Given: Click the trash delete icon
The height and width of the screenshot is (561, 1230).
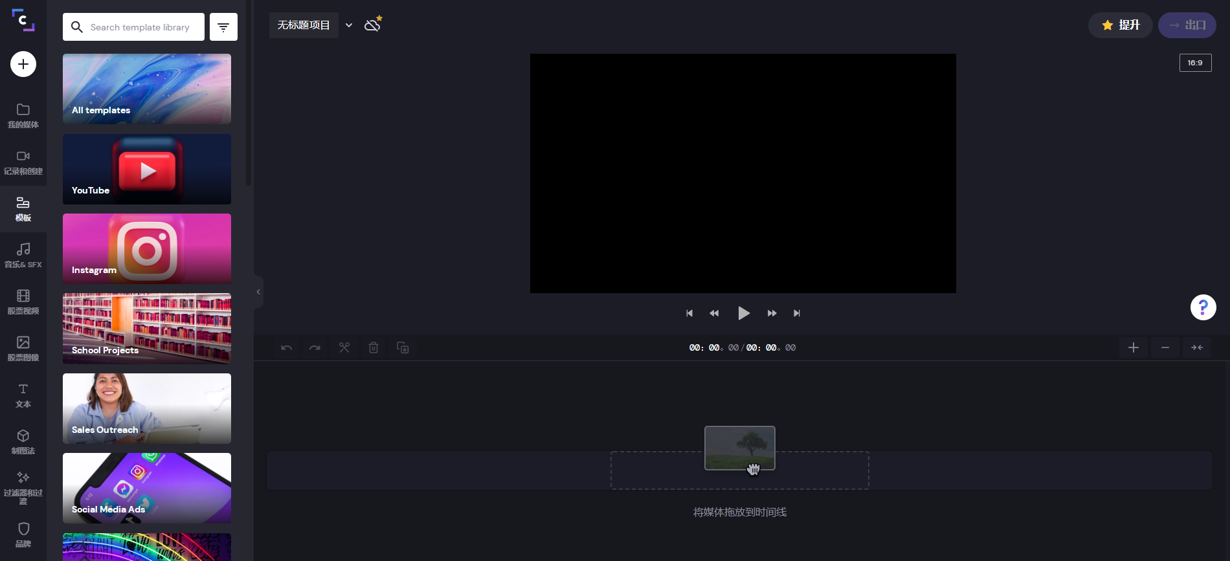Looking at the screenshot, I should point(374,348).
